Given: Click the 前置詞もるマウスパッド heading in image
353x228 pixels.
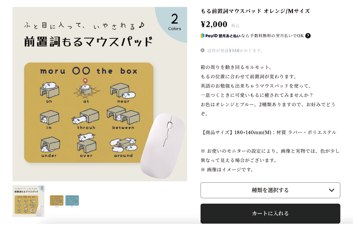Looking at the screenshot, I should pos(89,42).
